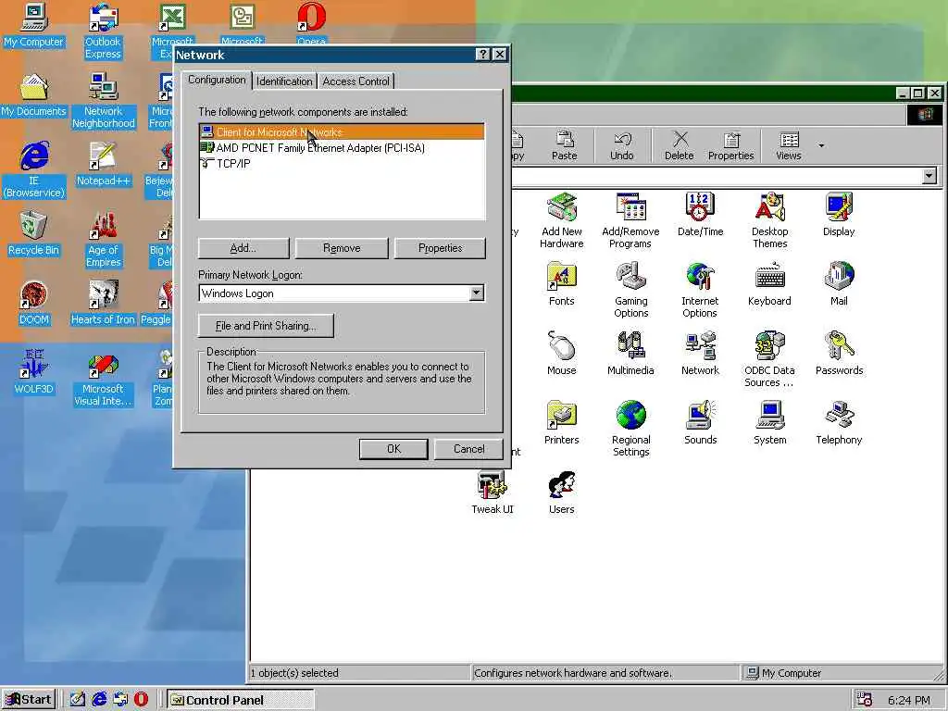Select AMD PCNET Family Ethernet Adapter entry
948x711 pixels.
[342, 147]
